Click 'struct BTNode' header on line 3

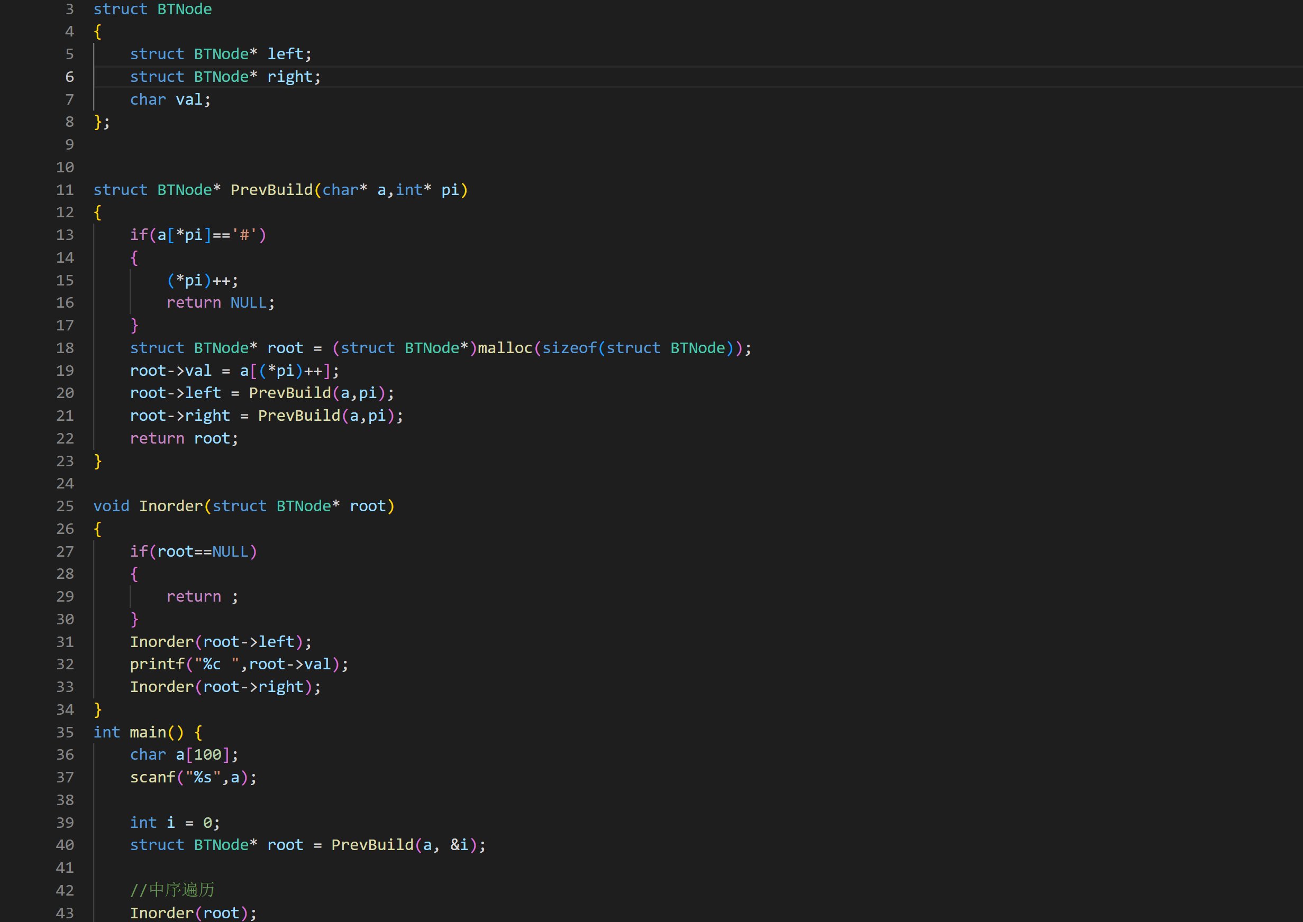point(152,9)
